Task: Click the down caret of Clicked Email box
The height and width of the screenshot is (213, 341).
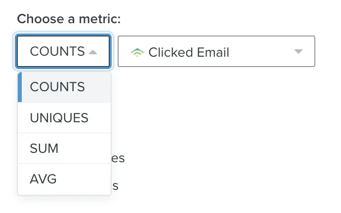Action: pyautogui.click(x=298, y=51)
